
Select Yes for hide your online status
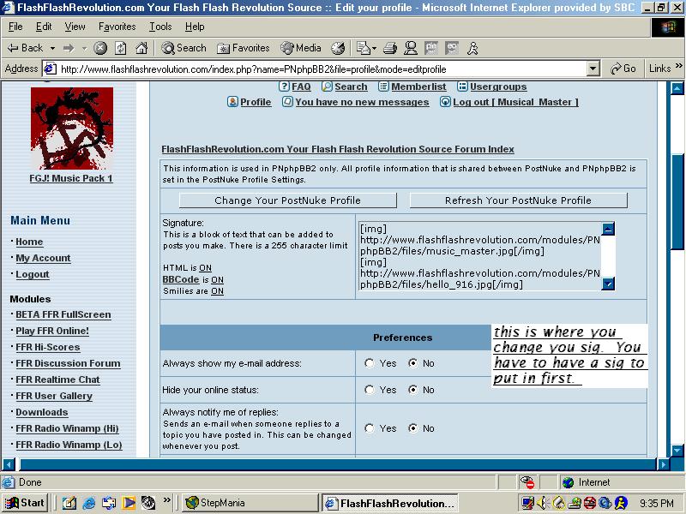(x=370, y=390)
